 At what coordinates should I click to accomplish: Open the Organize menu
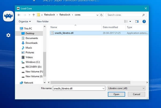point(25,21)
